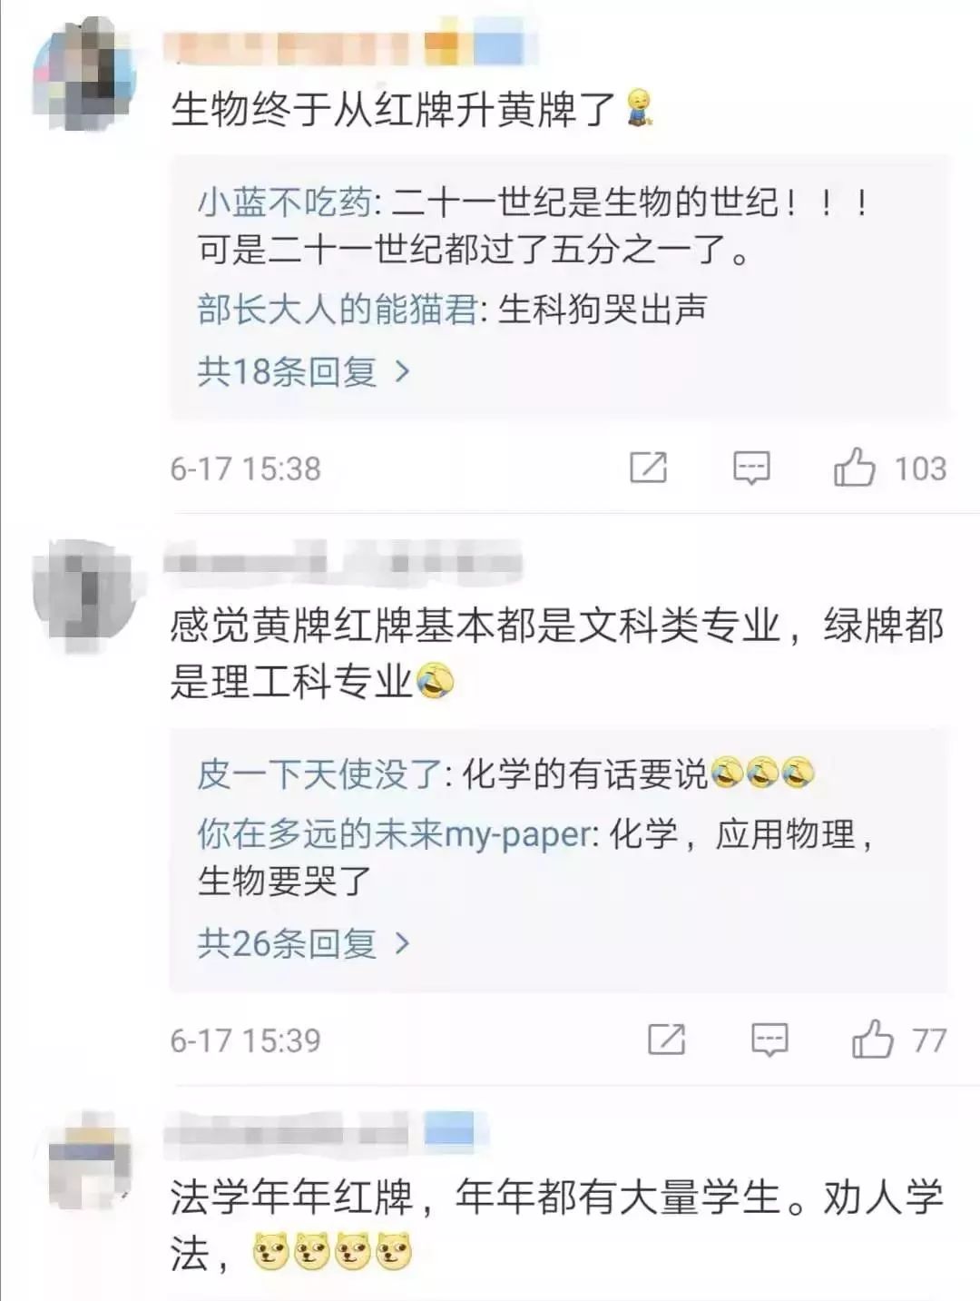The height and width of the screenshot is (1301, 980).
Task: Reply to the 6-17 15:39 comment
Action: click(769, 1040)
